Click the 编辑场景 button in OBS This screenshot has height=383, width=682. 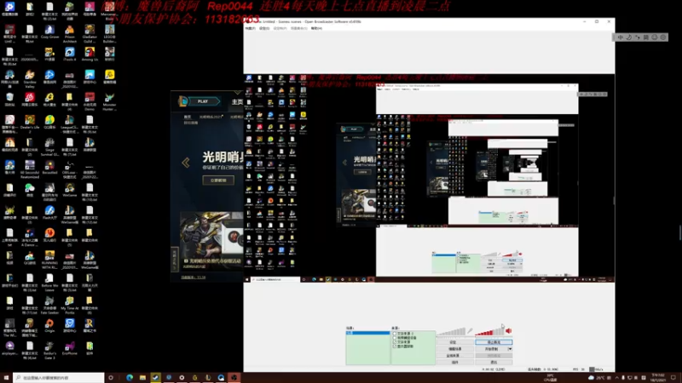(x=455, y=349)
